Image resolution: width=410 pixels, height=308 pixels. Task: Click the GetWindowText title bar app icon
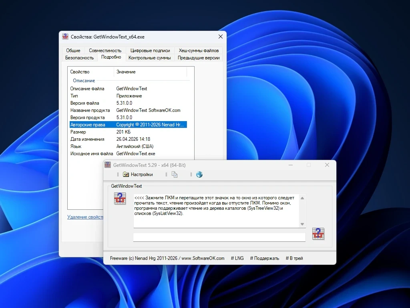(x=107, y=165)
